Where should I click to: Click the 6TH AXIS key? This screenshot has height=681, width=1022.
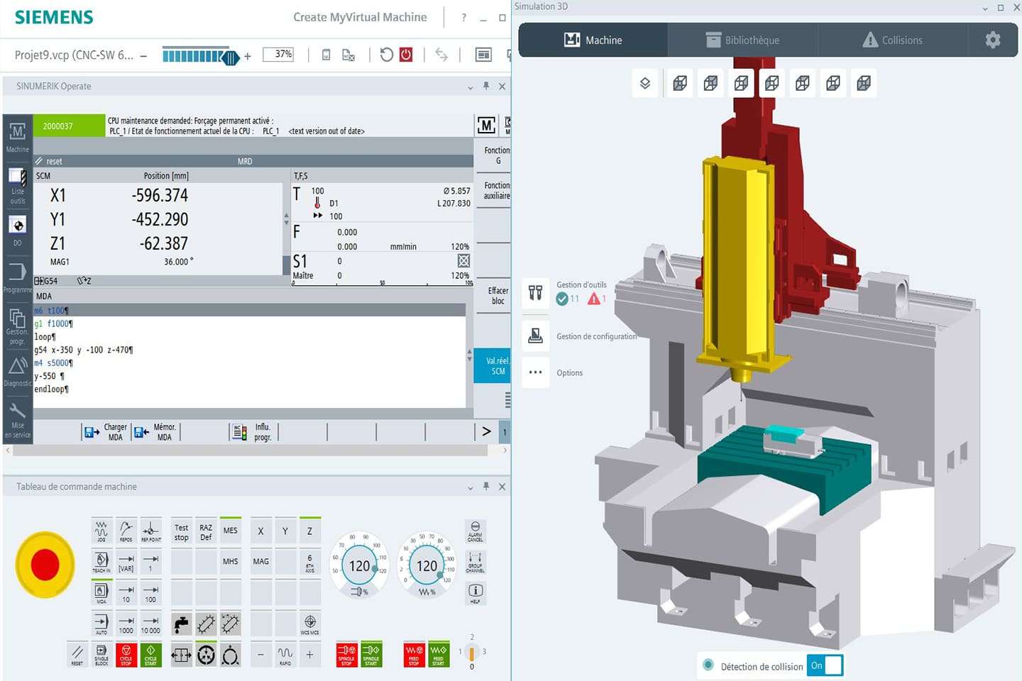[x=309, y=562]
